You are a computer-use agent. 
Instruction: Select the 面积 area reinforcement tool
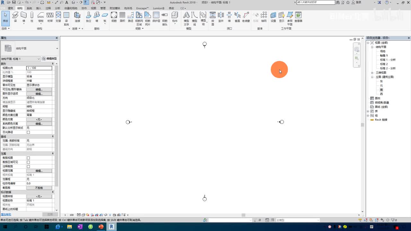[122, 17]
